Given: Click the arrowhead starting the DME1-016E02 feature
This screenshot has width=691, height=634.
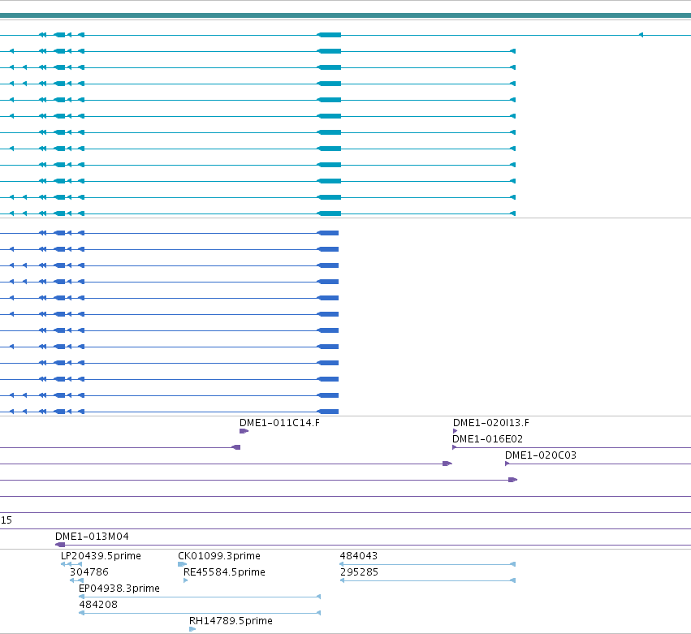Looking at the screenshot, I should [x=455, y=447].
